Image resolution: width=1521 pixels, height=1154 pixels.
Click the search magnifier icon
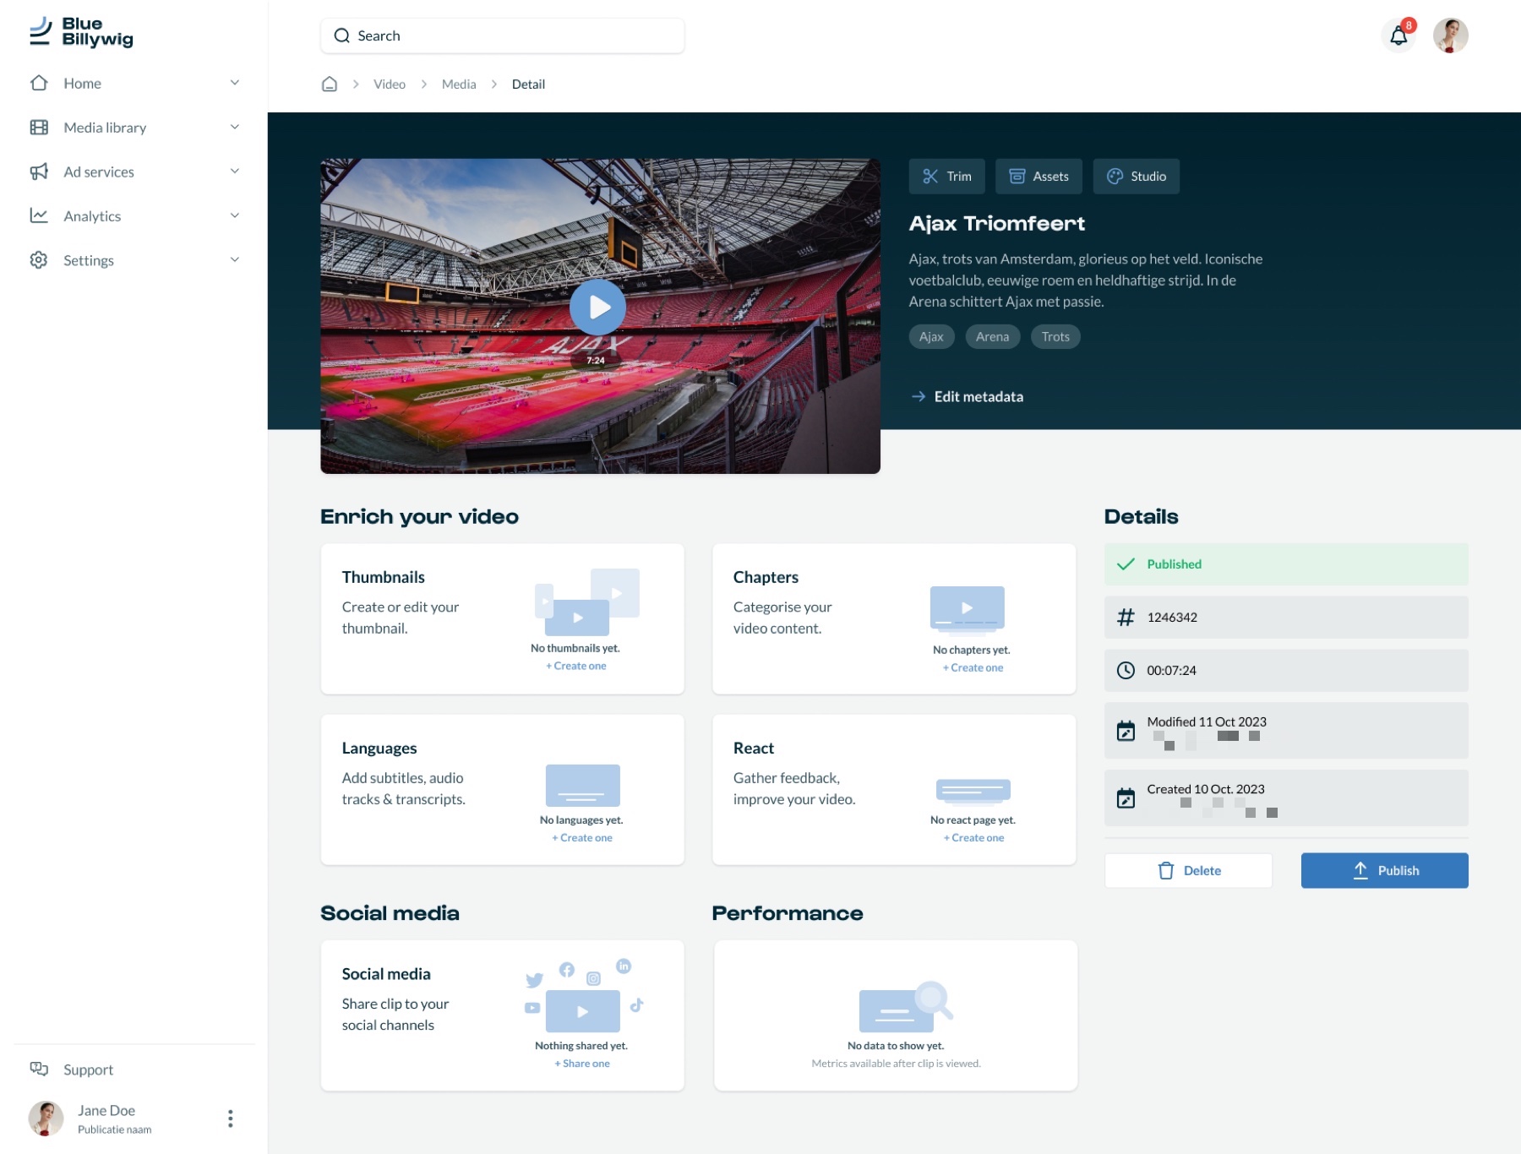(x=341, y=35)
